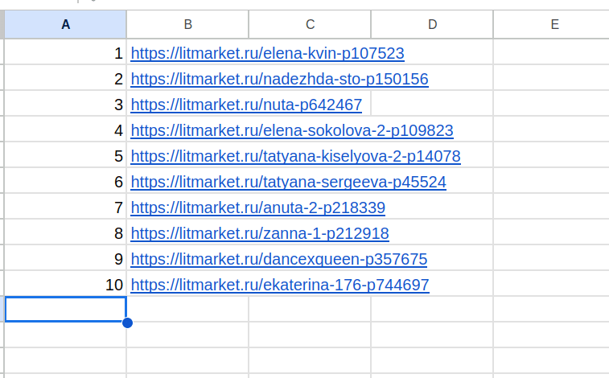Select the cell containing number 1
This screenshot has width=609, height=378.
pos(66,54)
